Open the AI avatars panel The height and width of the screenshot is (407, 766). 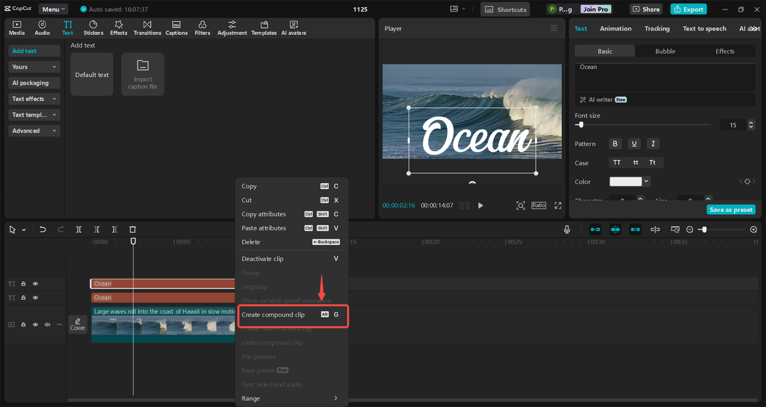pyautogui.click(x=293, y=28)
